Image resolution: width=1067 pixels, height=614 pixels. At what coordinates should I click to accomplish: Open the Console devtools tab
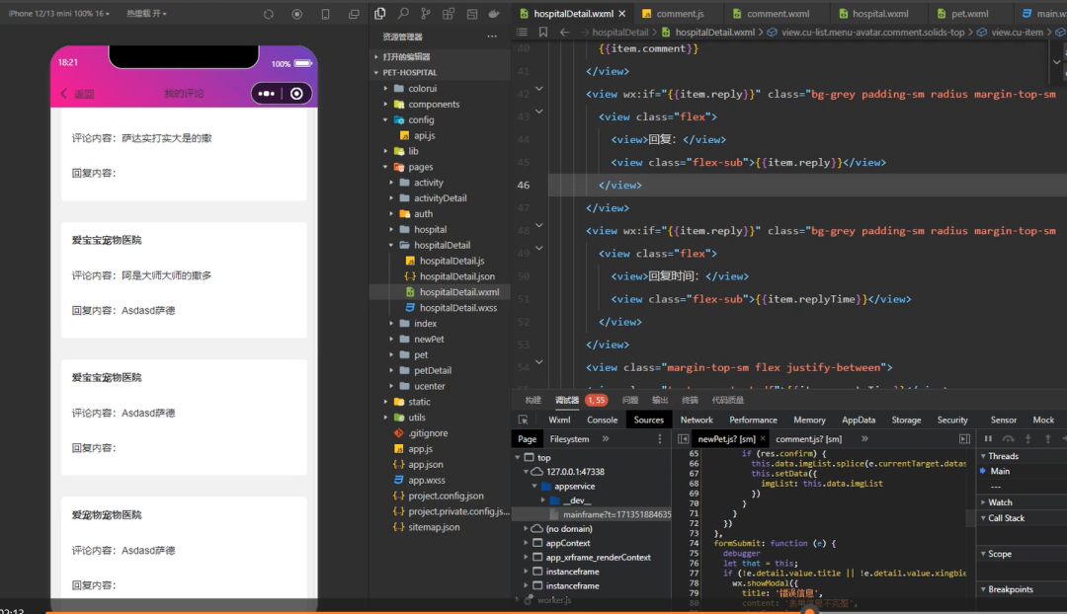click(603, 421)
